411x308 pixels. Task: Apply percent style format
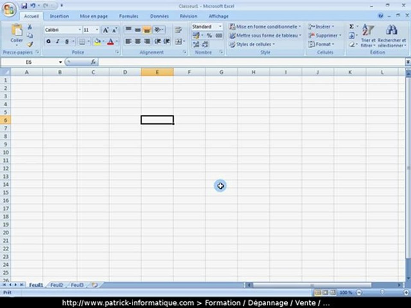coord(209,36)
